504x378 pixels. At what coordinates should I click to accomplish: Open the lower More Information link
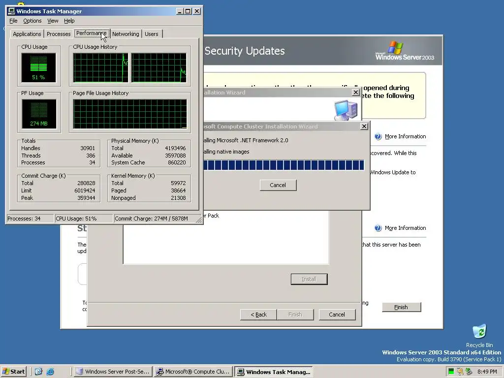click(406, 228)
